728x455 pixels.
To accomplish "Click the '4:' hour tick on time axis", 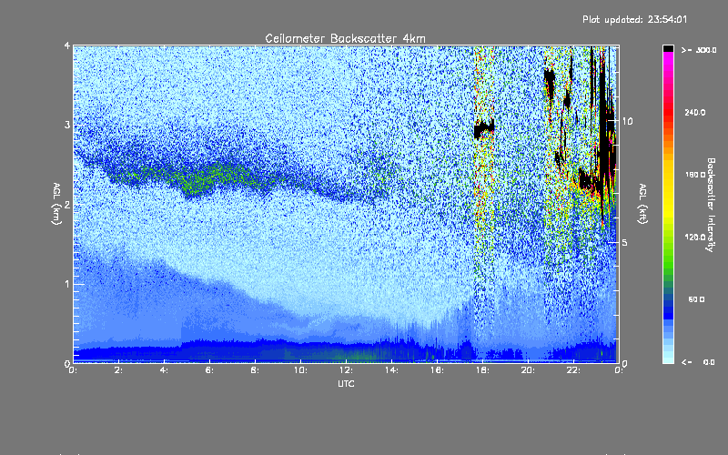I will coord(164,370).
